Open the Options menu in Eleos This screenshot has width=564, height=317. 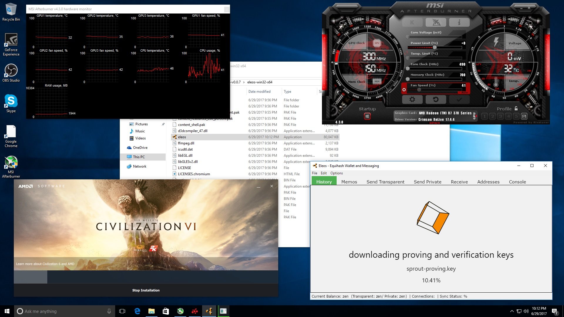(337, 173)
